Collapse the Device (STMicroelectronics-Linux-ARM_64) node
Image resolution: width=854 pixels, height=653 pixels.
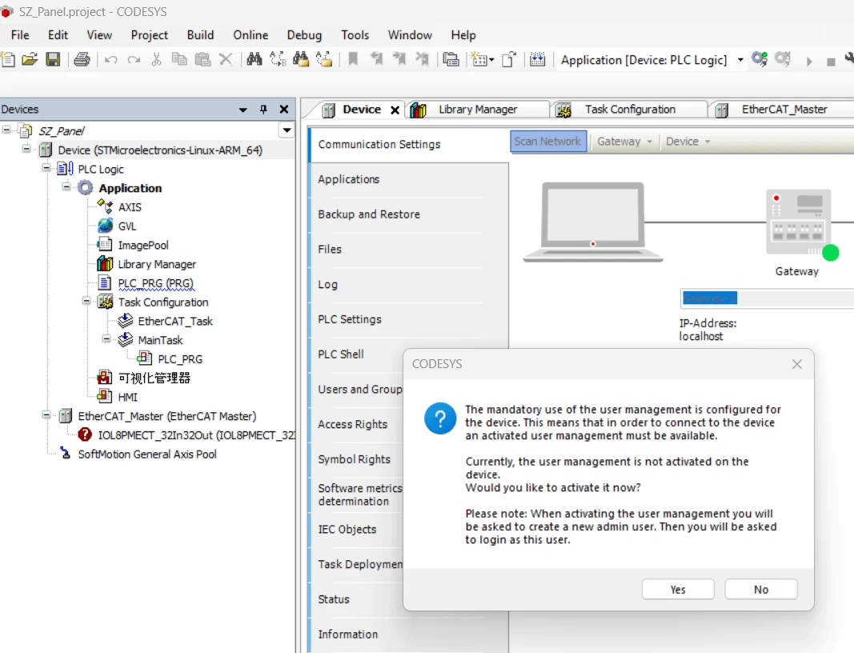tap(26, 148)
